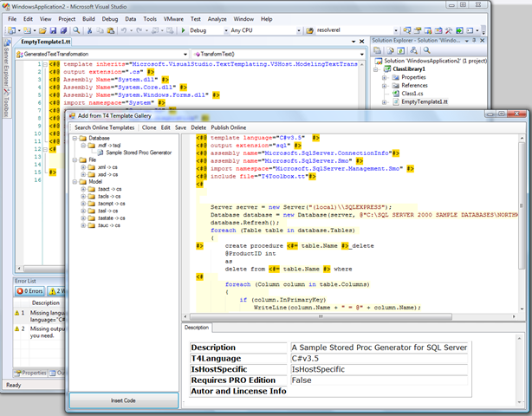Expand the taact -> cs folder node

[x=83, y=189]
